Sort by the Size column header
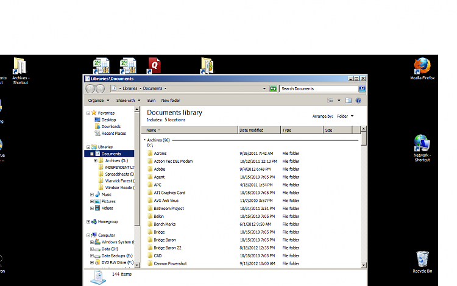The height and width of the screenshot is (286, 457). point(338,130)
